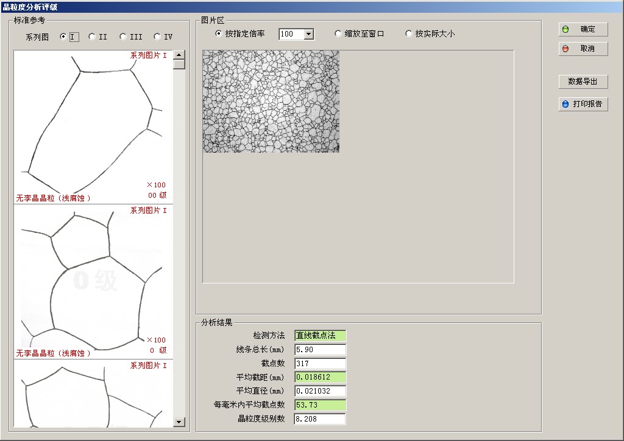Image resolution: width=624 pixels, height=441 pixels.
Task: Select series radio button I
Action: click(x=63, y=36)
